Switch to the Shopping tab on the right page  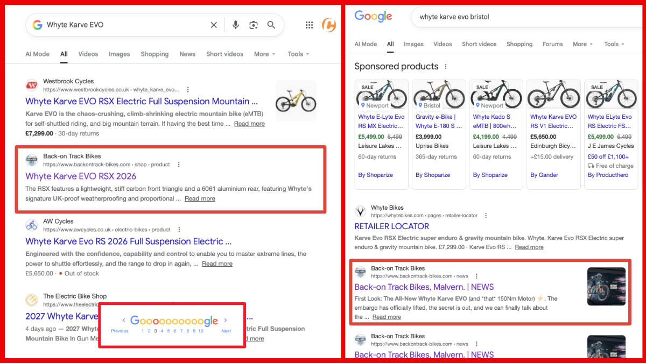coord(519,44)
